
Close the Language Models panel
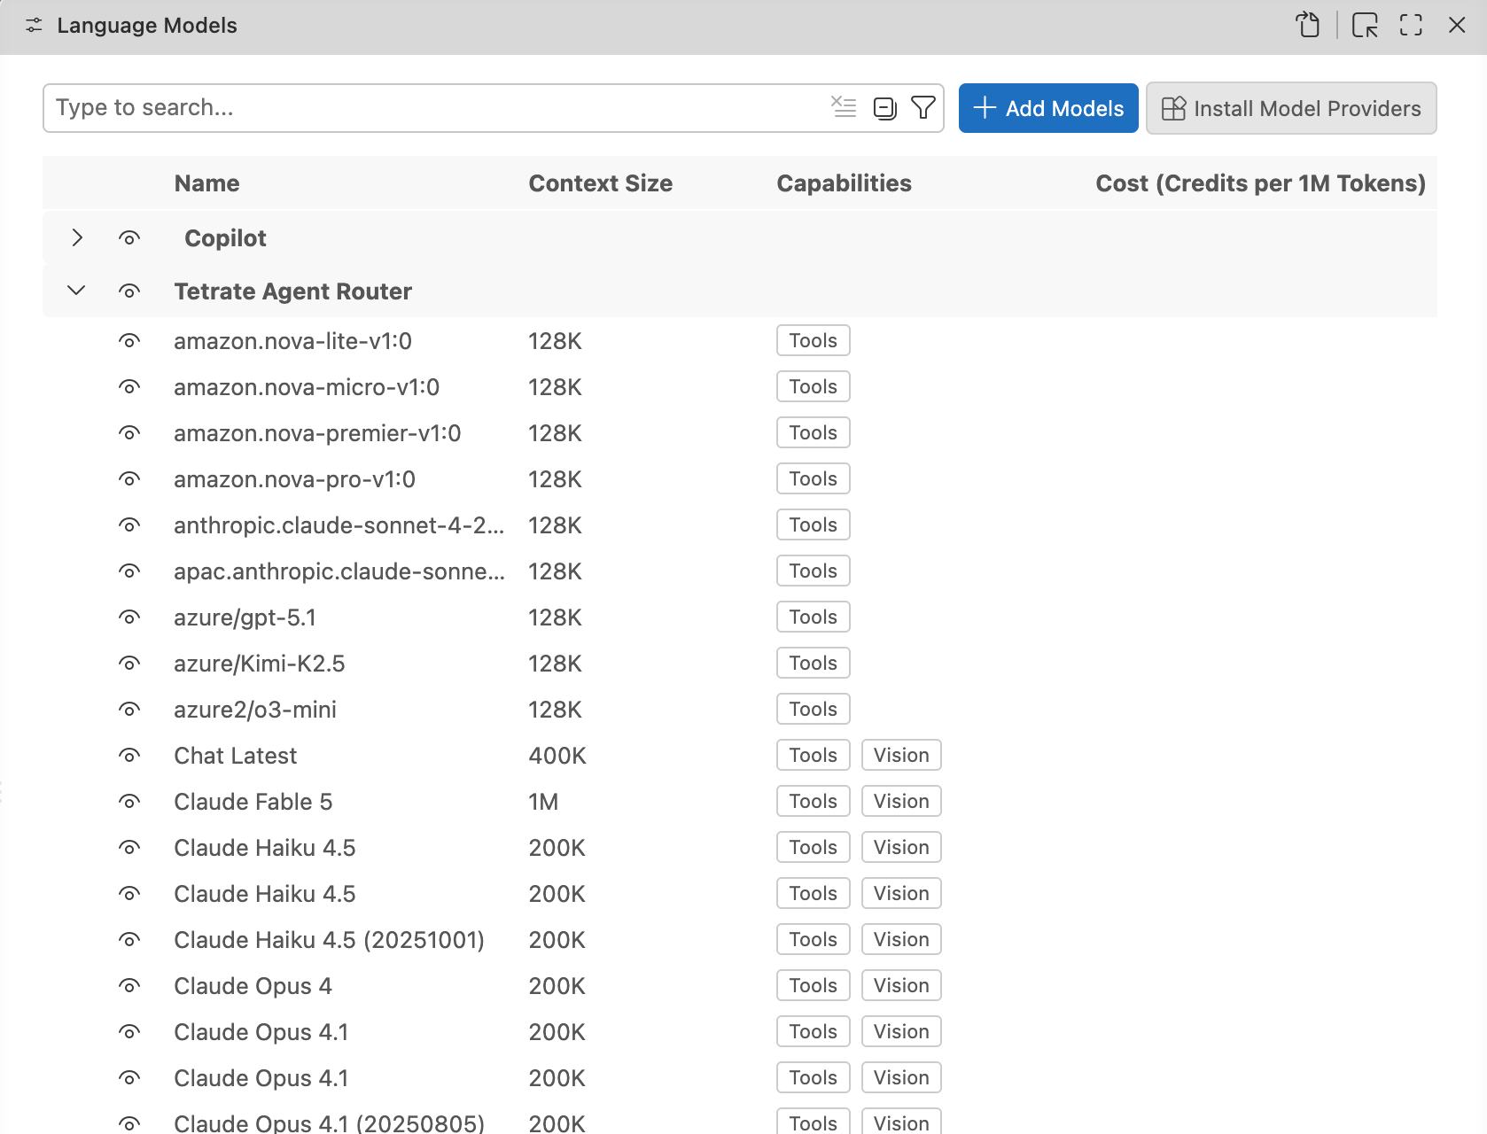pyautogui.click(x=1457, y=25)
